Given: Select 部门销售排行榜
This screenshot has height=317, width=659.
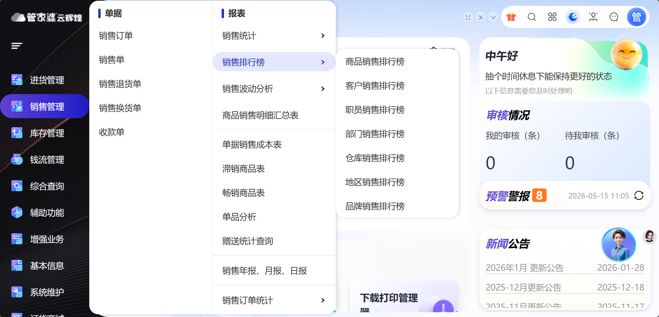Looking at the screenshot, I should point(375,134).
